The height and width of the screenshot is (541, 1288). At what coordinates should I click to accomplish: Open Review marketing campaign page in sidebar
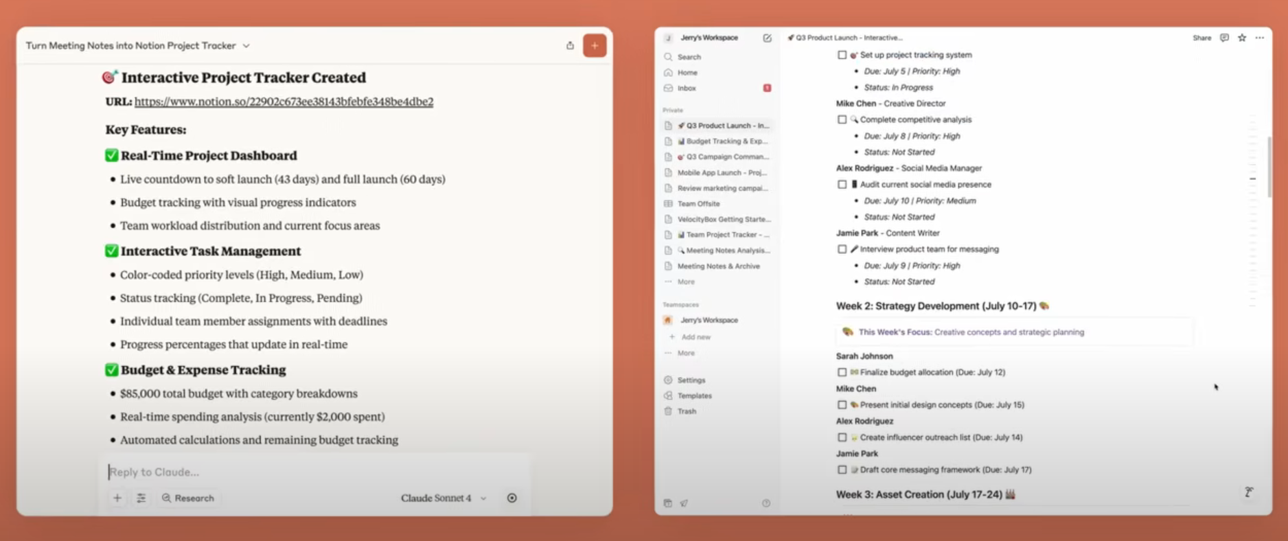click(718, 188)
